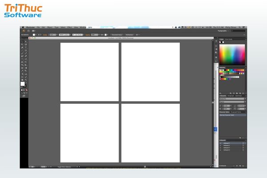Select the Pencil tool
Image resolution: width=267 pixels, height=178 pixels.
[26, 53]
